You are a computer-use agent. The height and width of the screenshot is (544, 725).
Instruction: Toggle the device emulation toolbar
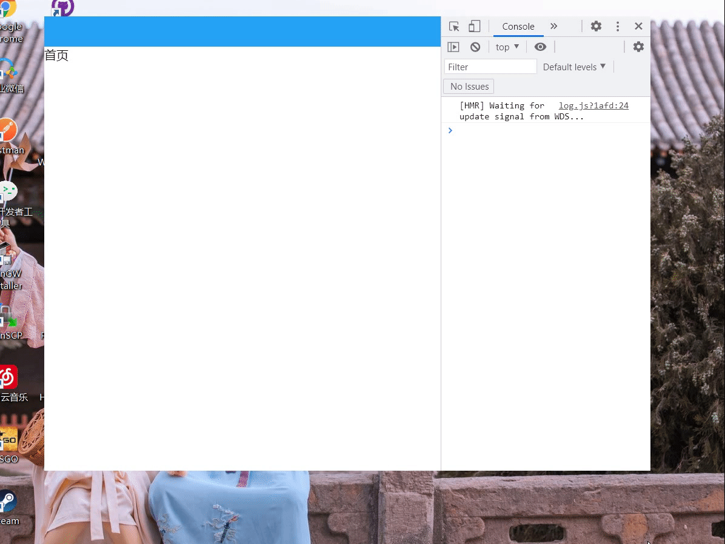(474, 26)
